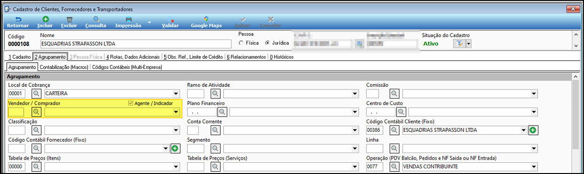This screenshot has height=174, width=584.
Task: Click the Plano Financeiro search icon
Action: pyautogui.click(x=222, y=112)
